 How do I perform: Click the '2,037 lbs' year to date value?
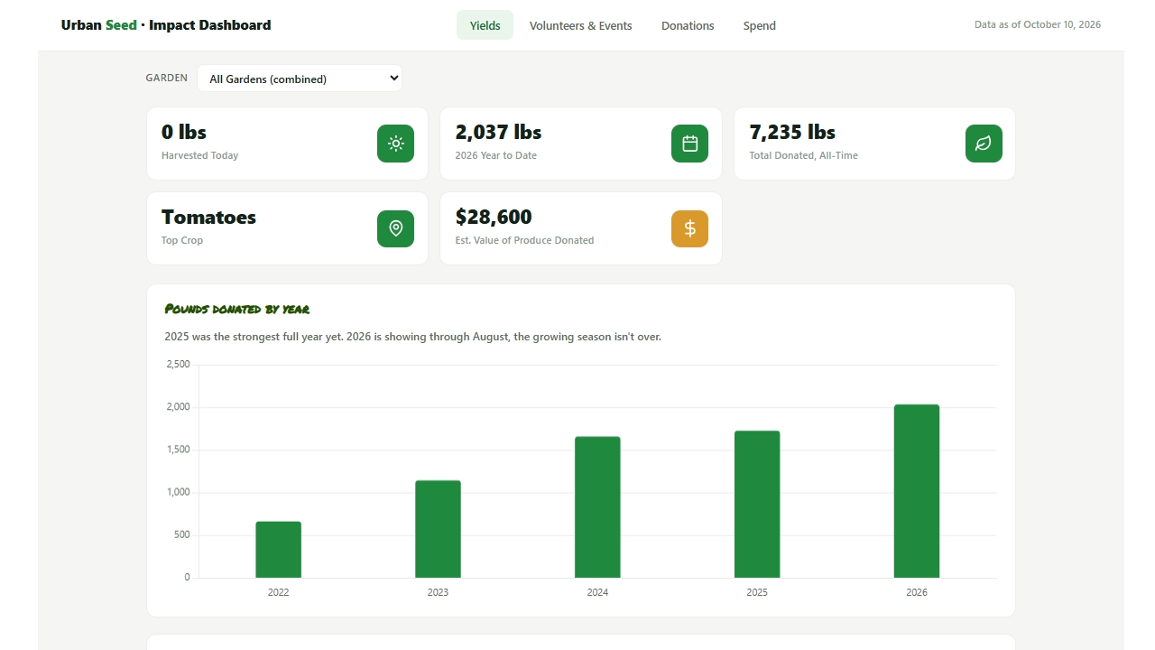click(498, 132)
